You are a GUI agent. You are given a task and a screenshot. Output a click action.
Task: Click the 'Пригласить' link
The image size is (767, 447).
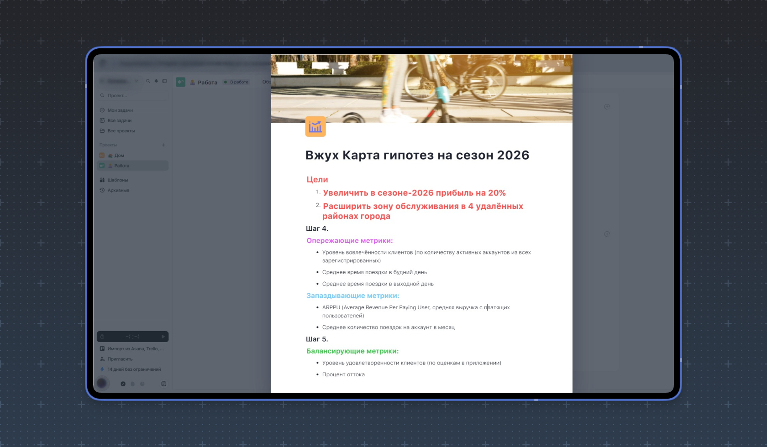coord(120,359)
